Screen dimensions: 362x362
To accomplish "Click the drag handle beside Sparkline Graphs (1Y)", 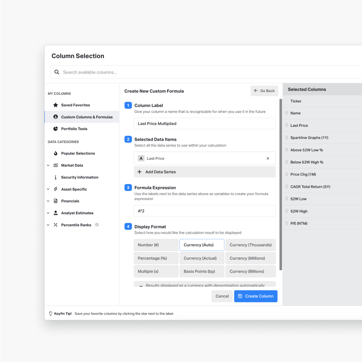I will (x=287, y=137).
